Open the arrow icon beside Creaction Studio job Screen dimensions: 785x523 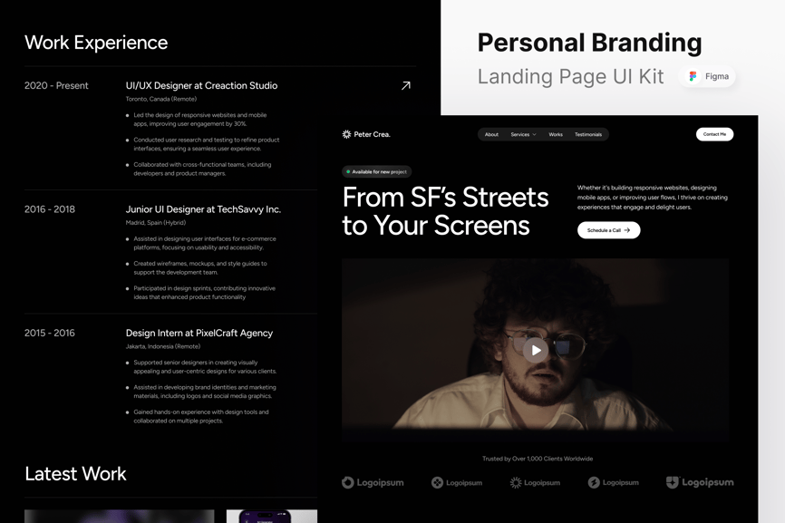(x=406, y=85)
